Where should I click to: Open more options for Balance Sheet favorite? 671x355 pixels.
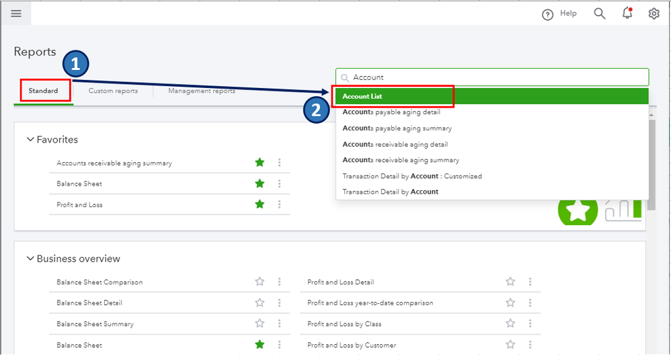(279, 184)
